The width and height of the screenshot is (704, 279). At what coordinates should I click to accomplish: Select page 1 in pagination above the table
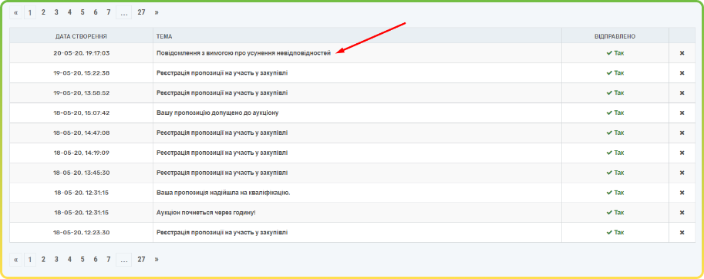tap(29, 12)
